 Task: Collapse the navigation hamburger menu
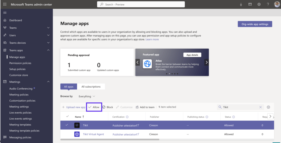[5, 13]
